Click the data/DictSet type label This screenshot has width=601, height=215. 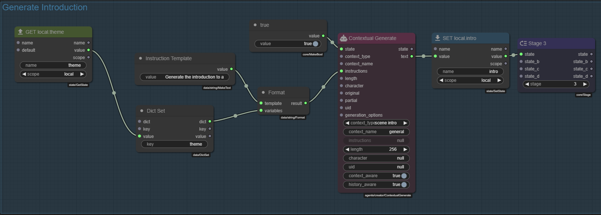201,155
